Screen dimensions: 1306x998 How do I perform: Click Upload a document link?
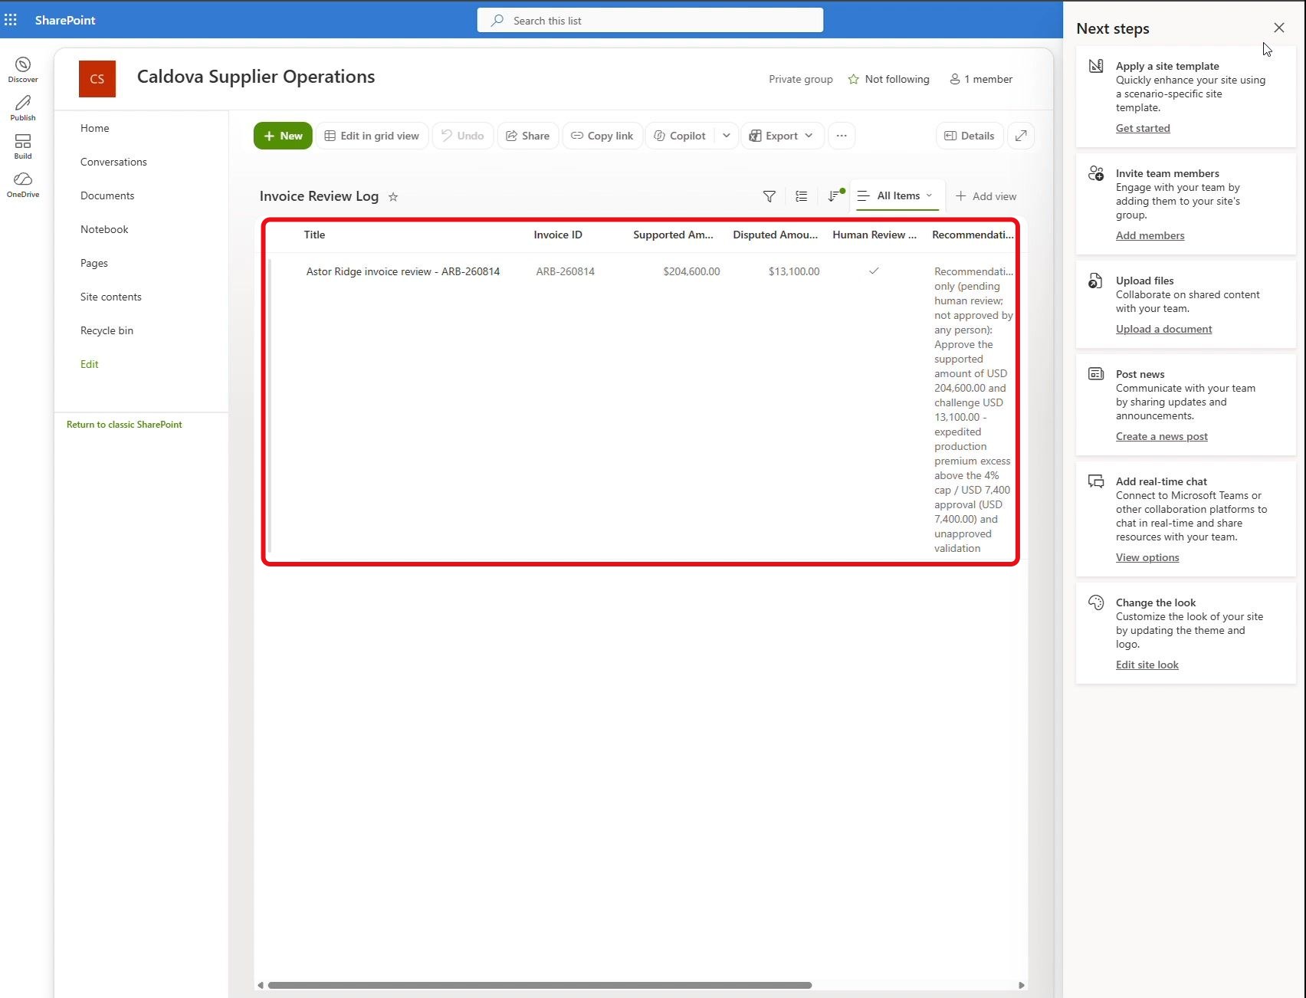click(x=1163, y=329)
